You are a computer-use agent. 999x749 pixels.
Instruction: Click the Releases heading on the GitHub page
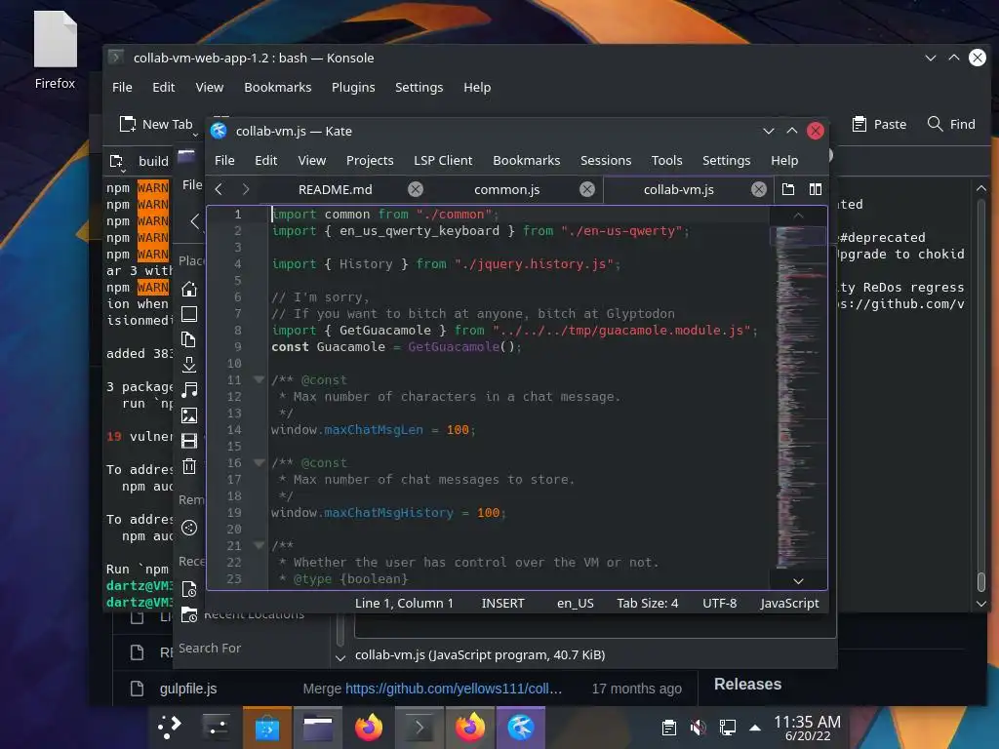747,684
